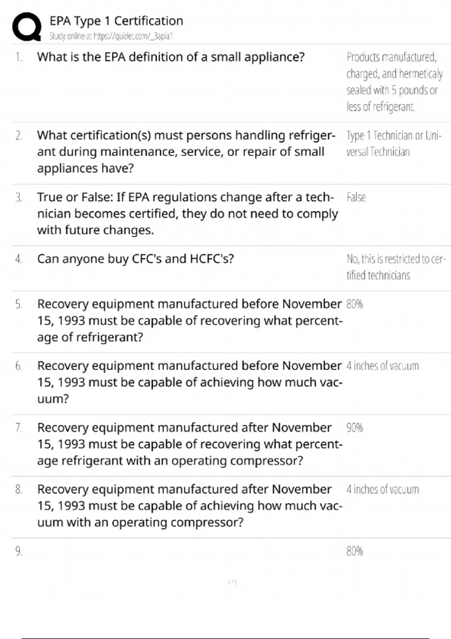This screenshot has width=451, height=639.
Task: Select question 7 about recovery percentage after 1993
Action: click(189, 444)
